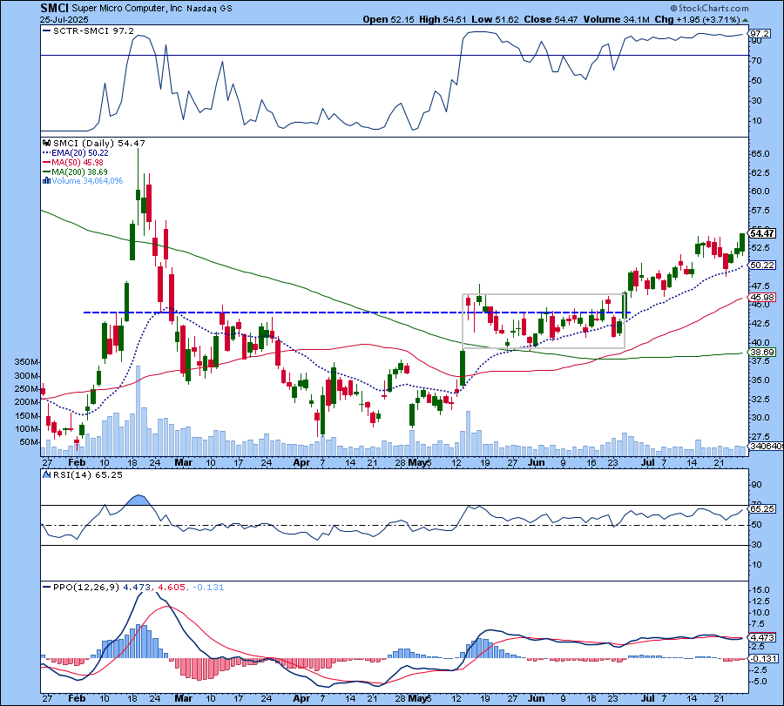This screenshot has height=706, width=784.
Task: Click the red MA(50) legend line marker
Action: point(44,162)
